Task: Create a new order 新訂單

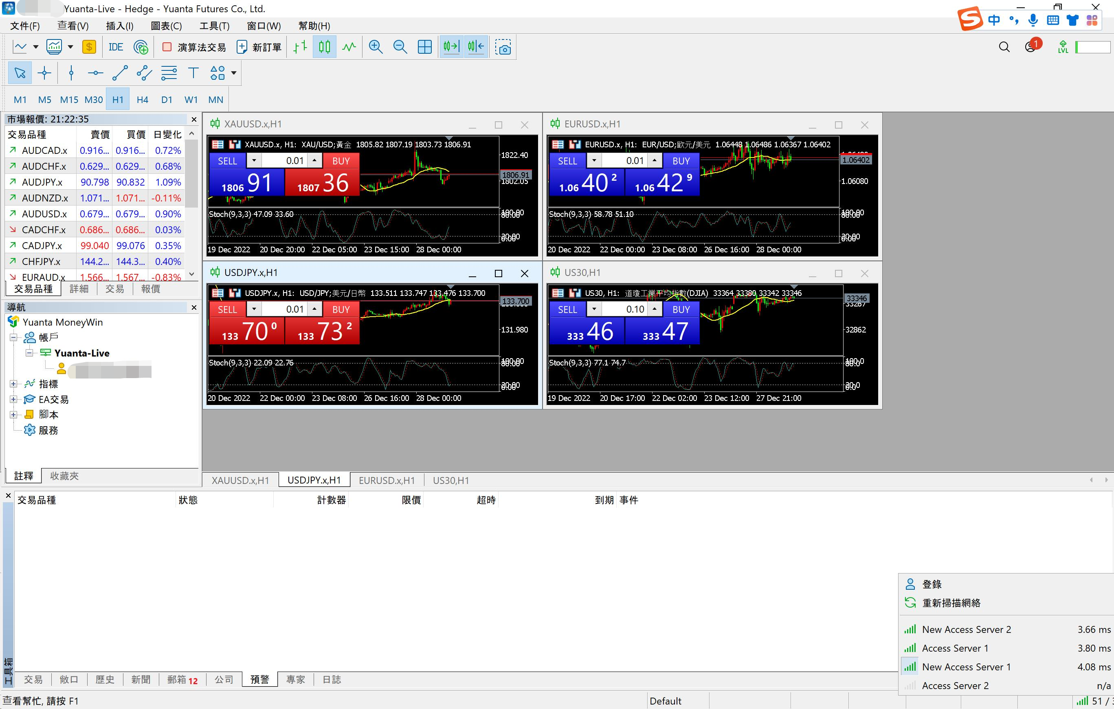Action: tap(259, 47)
